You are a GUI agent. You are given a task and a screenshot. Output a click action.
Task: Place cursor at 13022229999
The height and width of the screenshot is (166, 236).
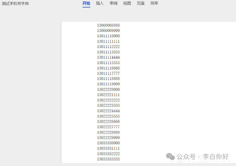coord(108,138)
